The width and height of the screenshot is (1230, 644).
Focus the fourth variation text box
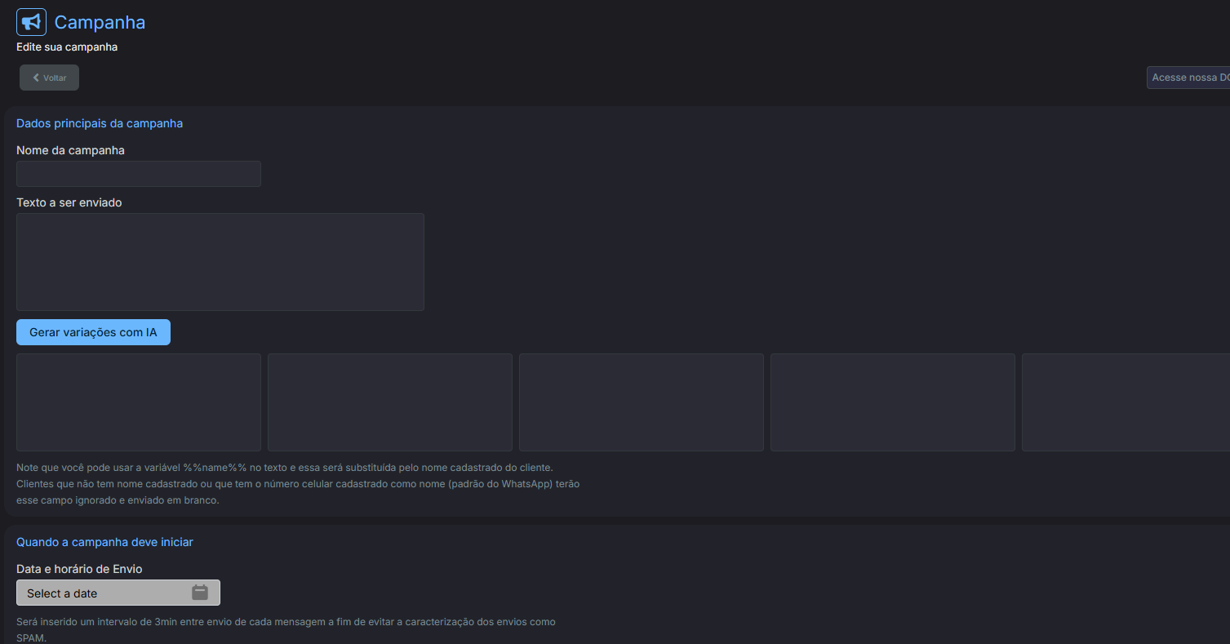[x=893, y=402]
